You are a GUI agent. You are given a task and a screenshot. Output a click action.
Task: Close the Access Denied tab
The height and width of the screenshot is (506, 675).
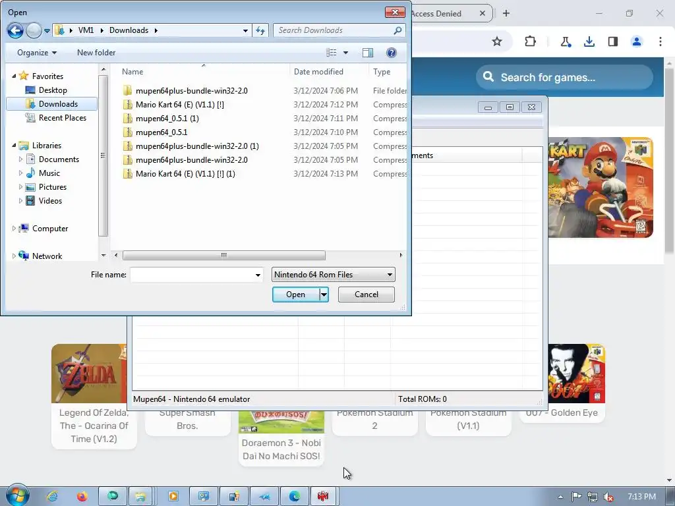coord(483,13)
